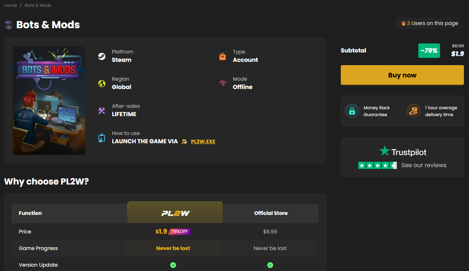Click the Buy now button
469x271 pixels.
coord(402,75)
